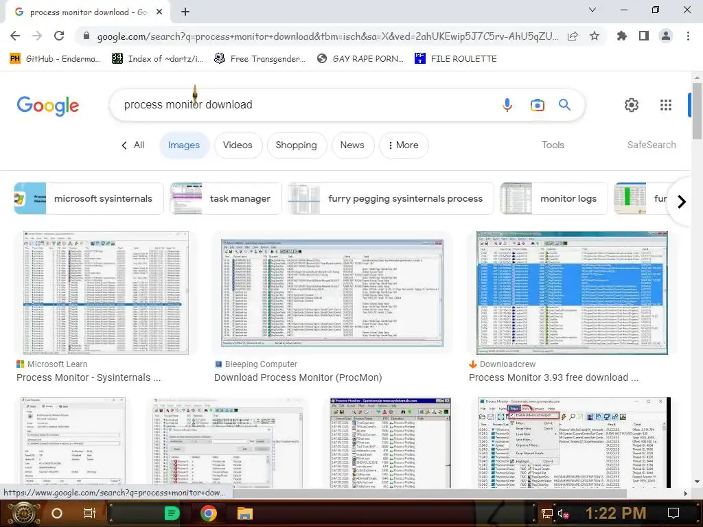Click the network icon in system tray
The height and width of the screenshot is (527, 703).
[x=546, y=513]
